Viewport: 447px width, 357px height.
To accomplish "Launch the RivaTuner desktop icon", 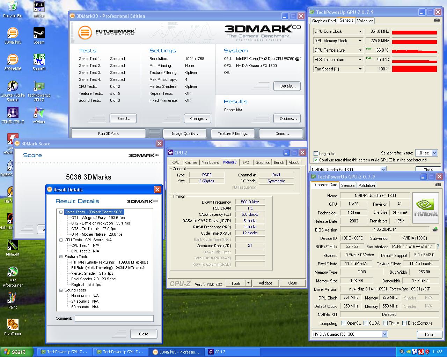I will [x=13, y=327].
